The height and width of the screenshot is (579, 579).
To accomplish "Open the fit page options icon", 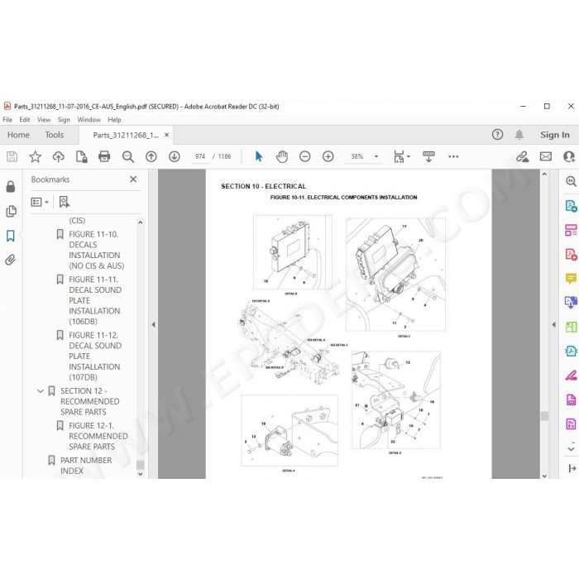I will coord(399,156).
